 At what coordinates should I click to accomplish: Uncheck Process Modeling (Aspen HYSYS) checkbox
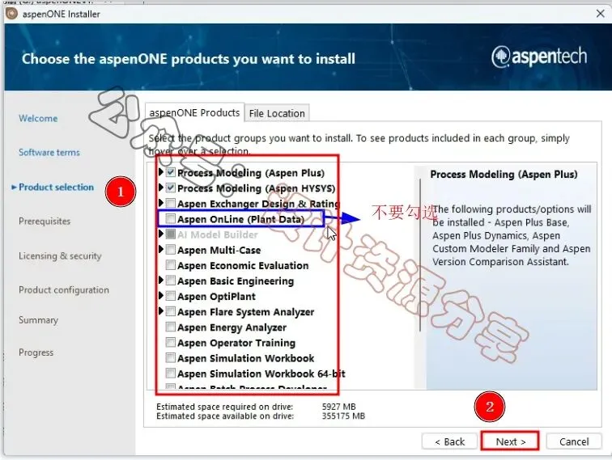point(170,188)
